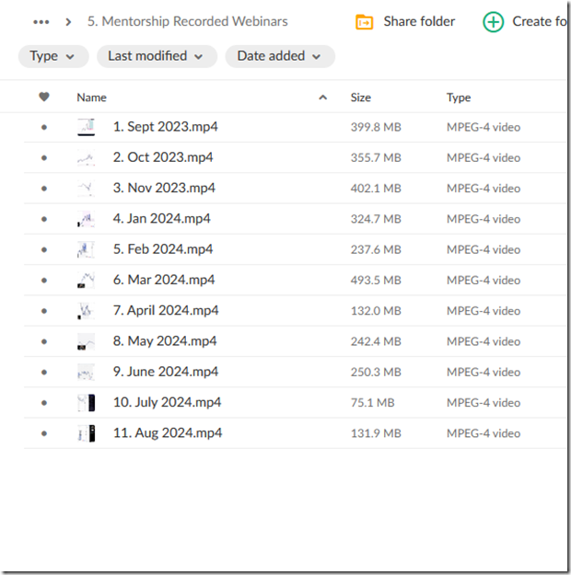Toggle favorite dot for 2. Oct 2023.mp4

tap(43, 158)
